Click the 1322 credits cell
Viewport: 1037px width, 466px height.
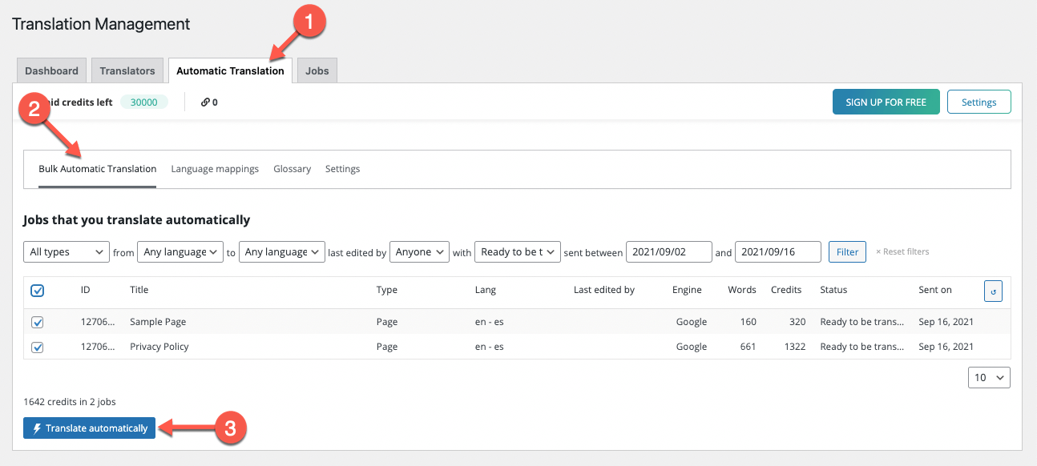pyautogui.click(x=793, y=347)
